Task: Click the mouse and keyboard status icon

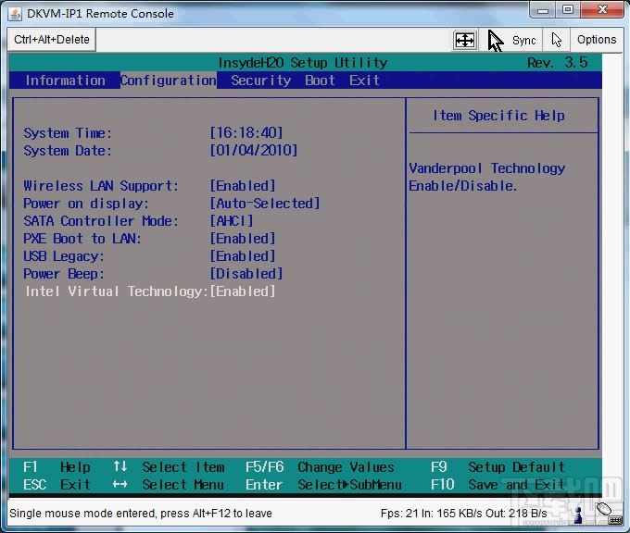Action: tap(605, 512)
